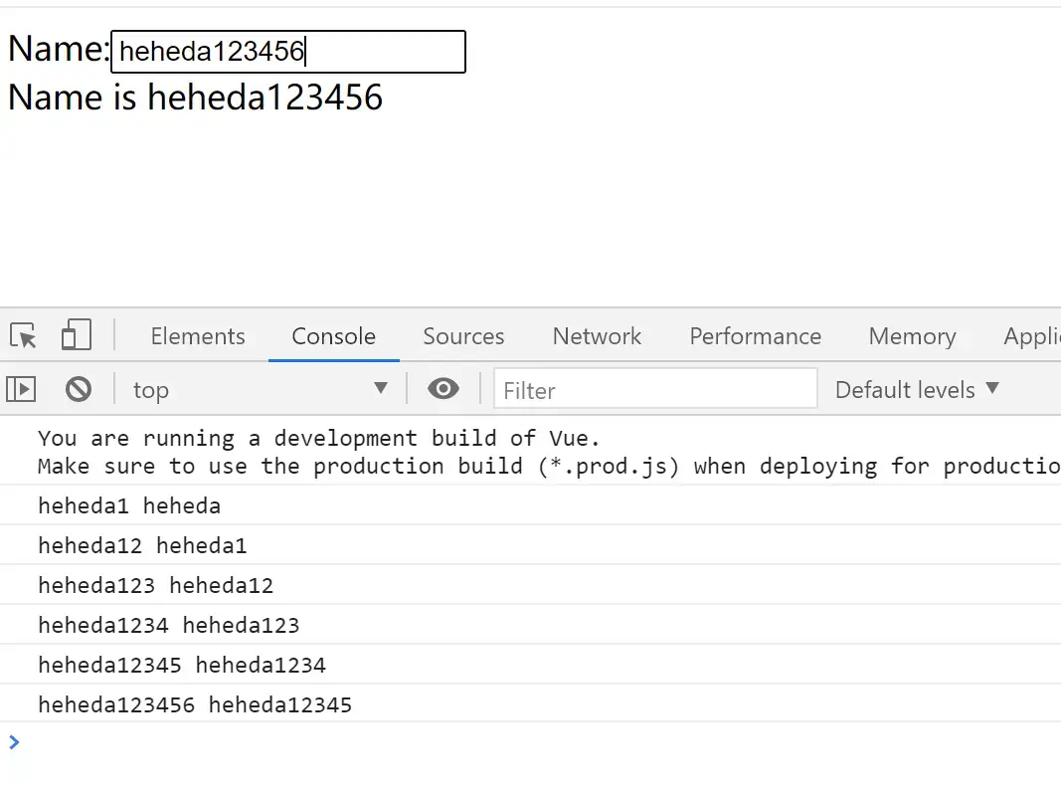Show the console sidebar panel icon
Viewport: 1061px width, 793px height.
21,389
